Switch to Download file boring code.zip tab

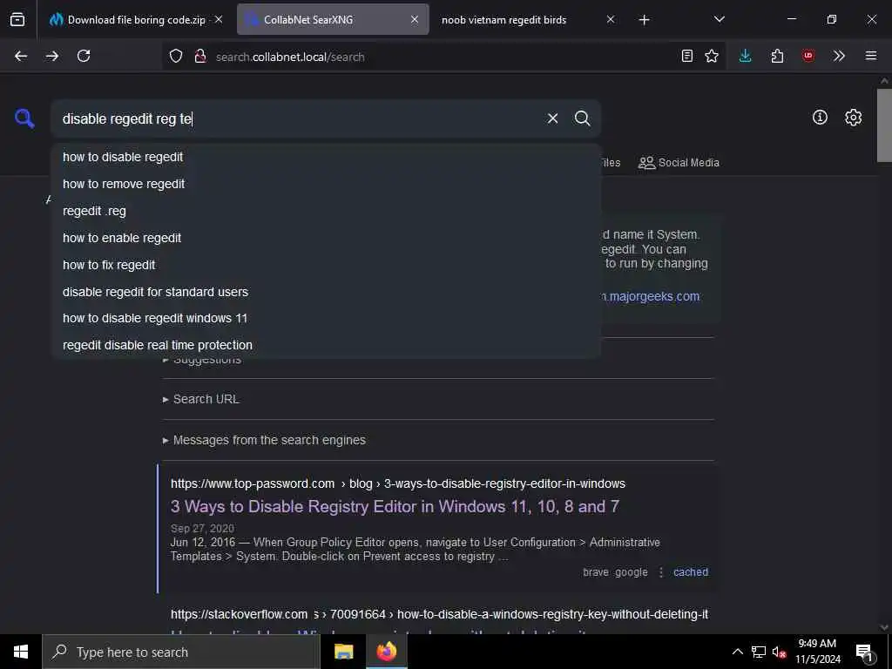click(135, 20)
